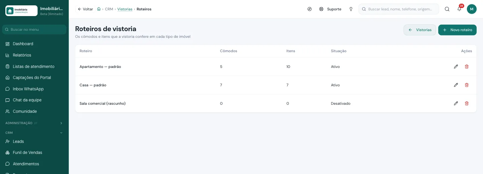Click the magnifier search button

click(447, 9)
